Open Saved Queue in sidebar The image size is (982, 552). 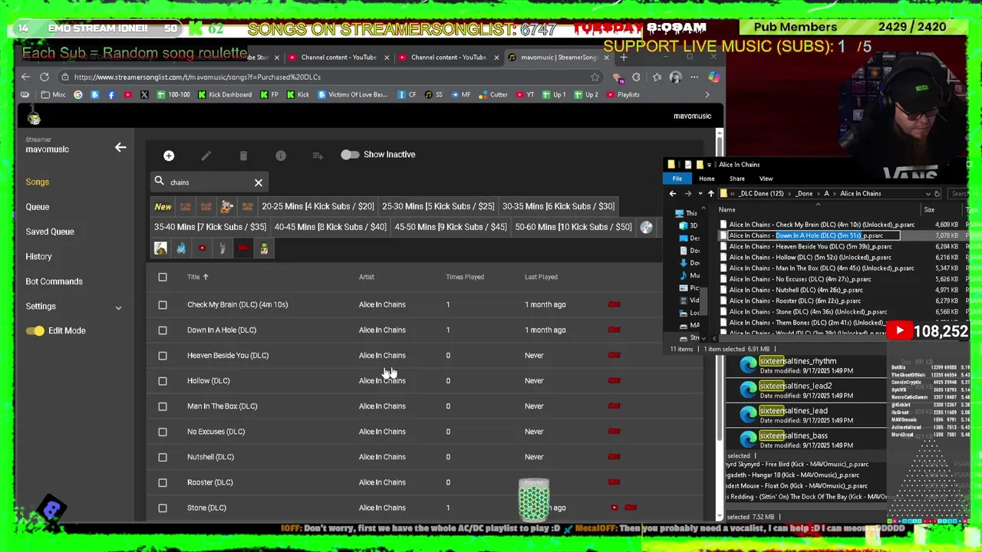pyautogui.click(x=50, y=232)
